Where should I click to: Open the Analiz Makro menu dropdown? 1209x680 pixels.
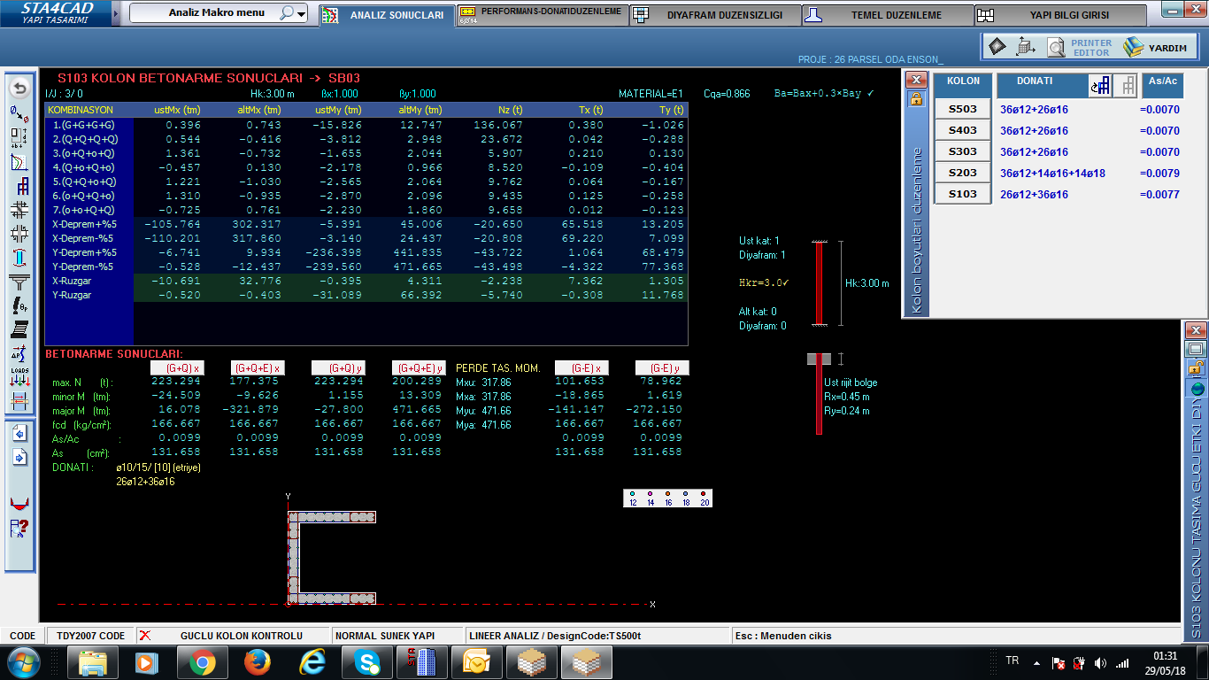(302, 14)
